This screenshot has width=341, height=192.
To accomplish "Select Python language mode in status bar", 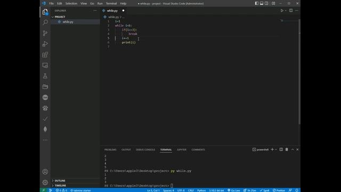I will coord(201,190).
